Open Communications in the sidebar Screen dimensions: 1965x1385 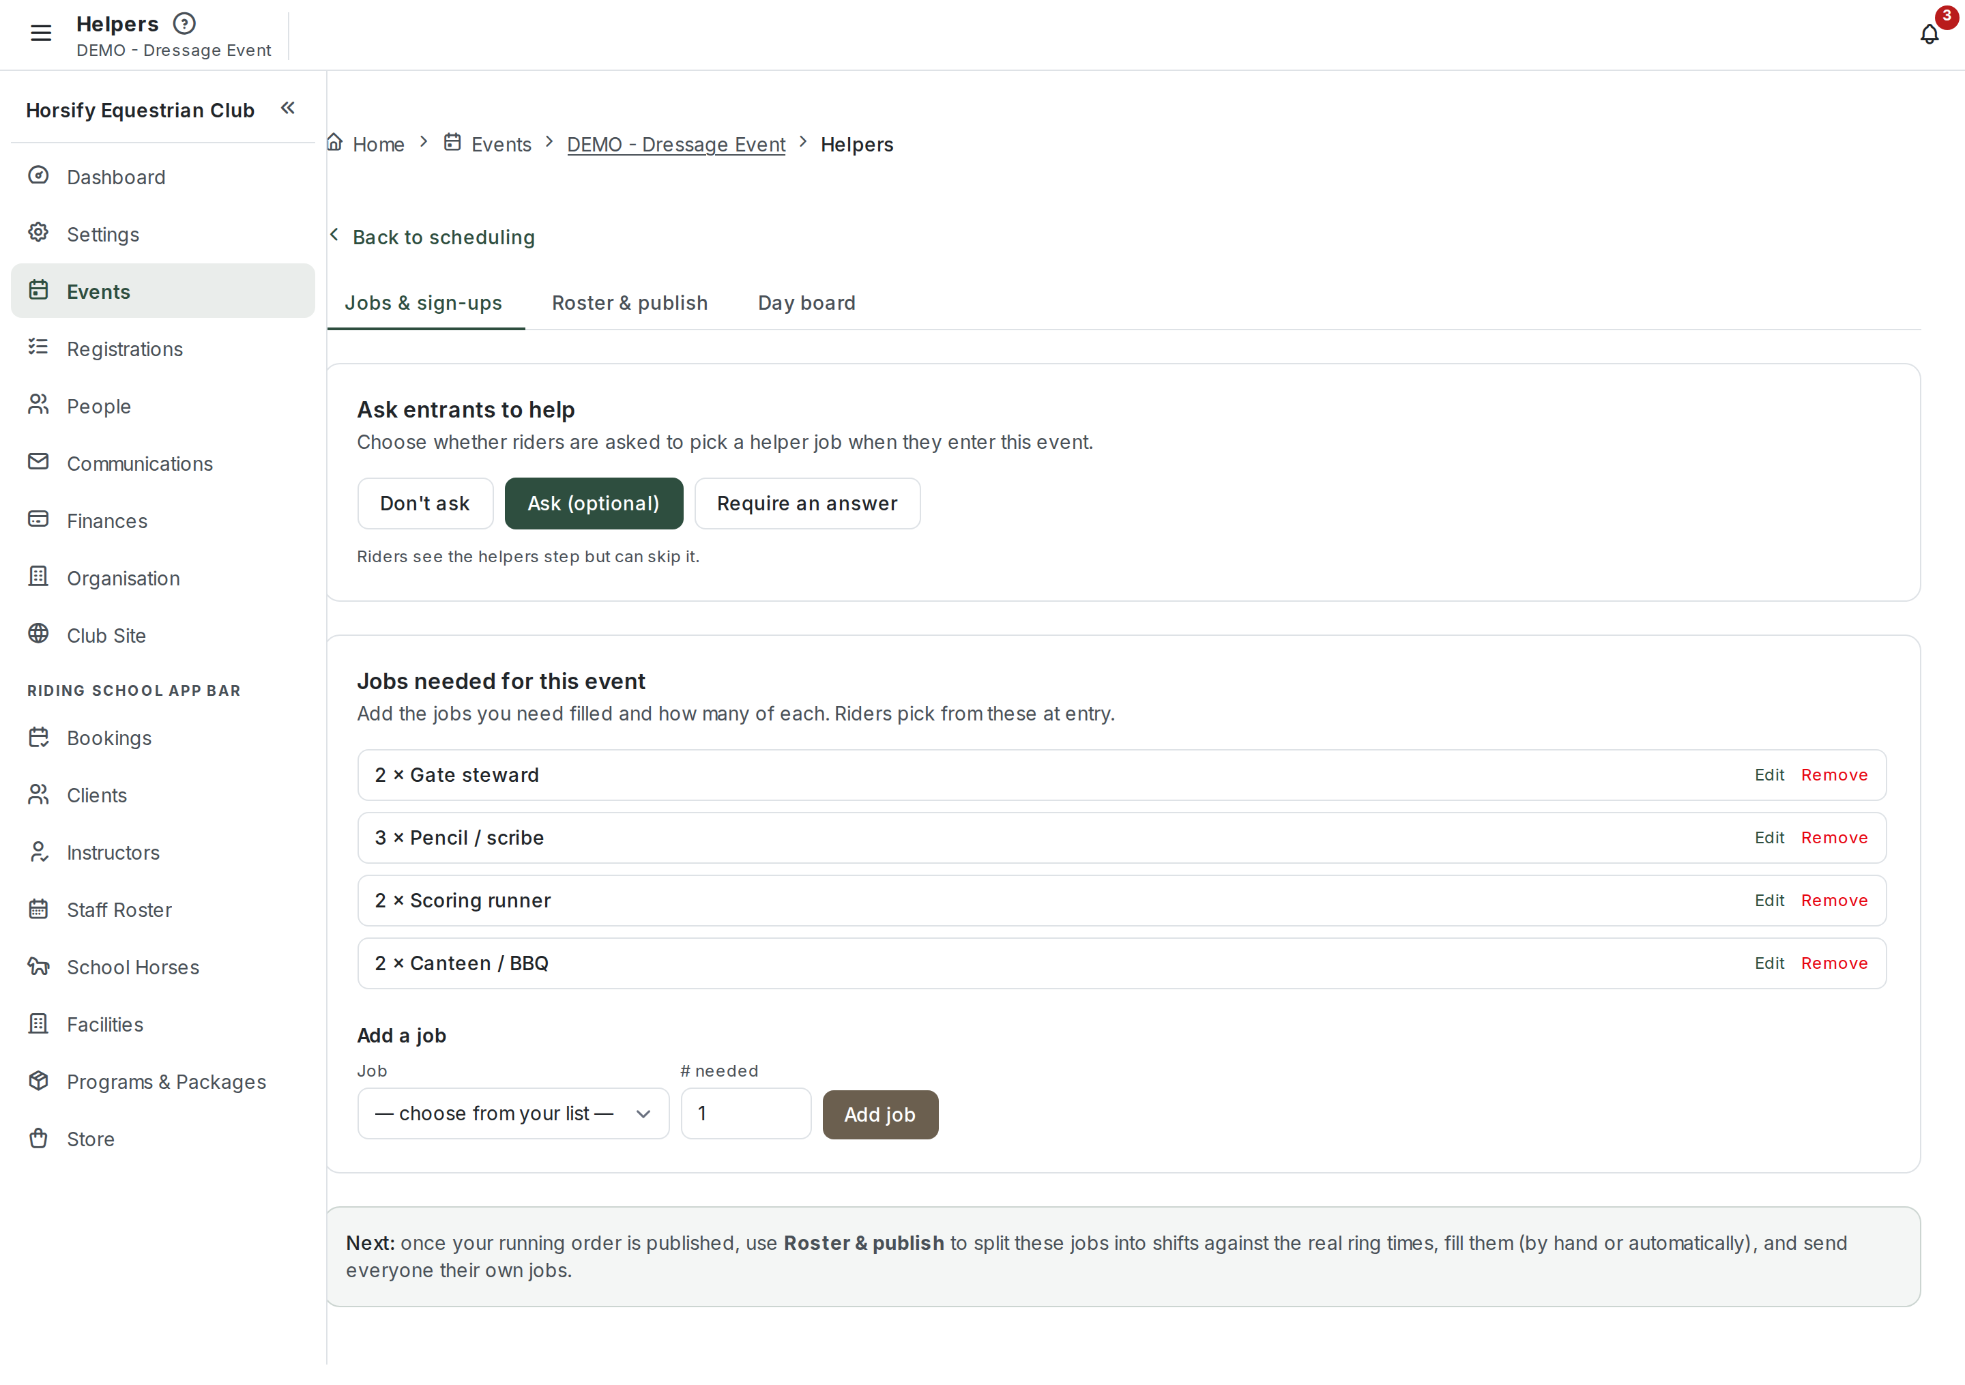(162, 464)
